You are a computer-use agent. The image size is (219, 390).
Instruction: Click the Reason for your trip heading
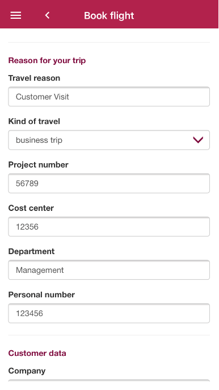[47, 60]
